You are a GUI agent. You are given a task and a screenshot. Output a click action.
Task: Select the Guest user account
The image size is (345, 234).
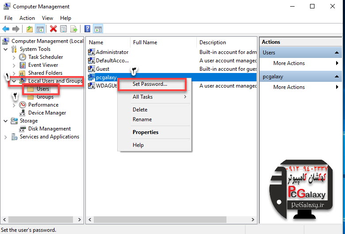[102, 69]
